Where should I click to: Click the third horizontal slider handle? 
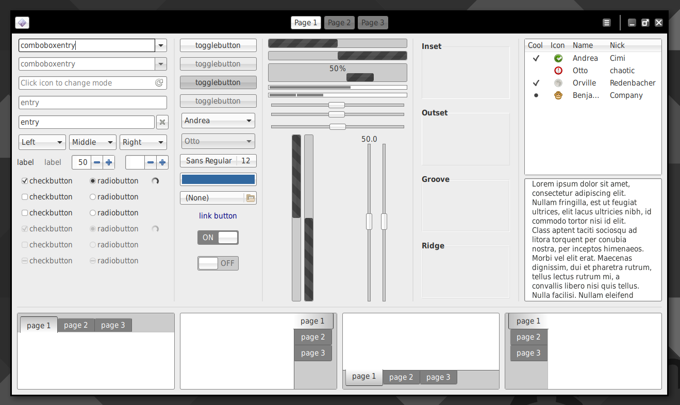[338, 127]
